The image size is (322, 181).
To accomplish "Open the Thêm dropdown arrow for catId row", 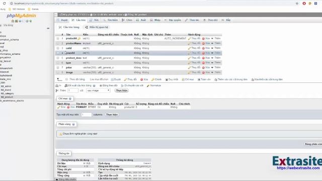I will (x=212, y=48).
